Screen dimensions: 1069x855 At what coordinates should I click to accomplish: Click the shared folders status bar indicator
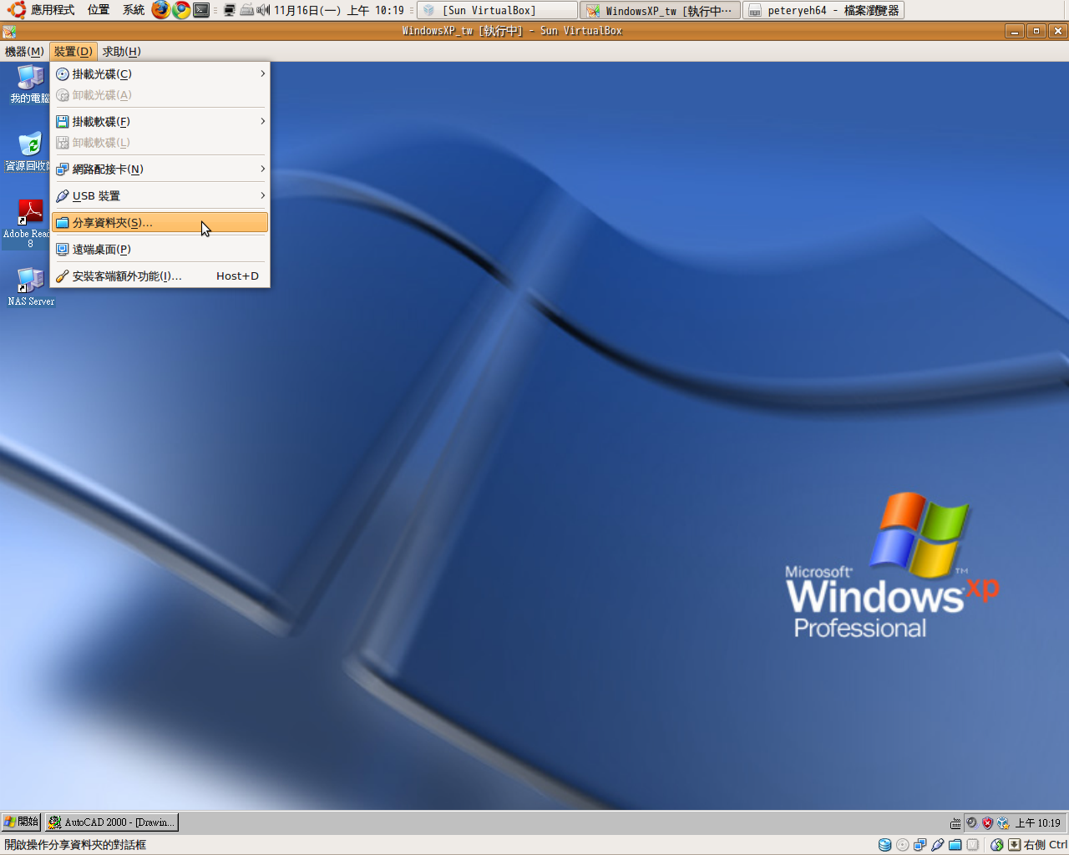[x=955, y=845]
